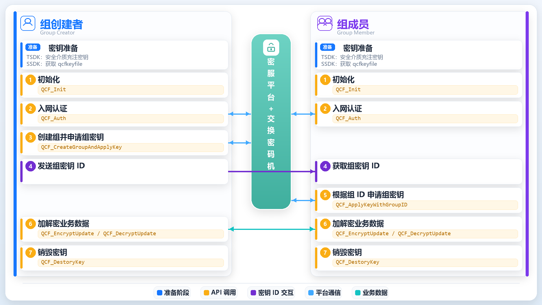542x305 pixels.
Task: Click the 准备 badge in the Group Member panel
Action: coord(327,47)
